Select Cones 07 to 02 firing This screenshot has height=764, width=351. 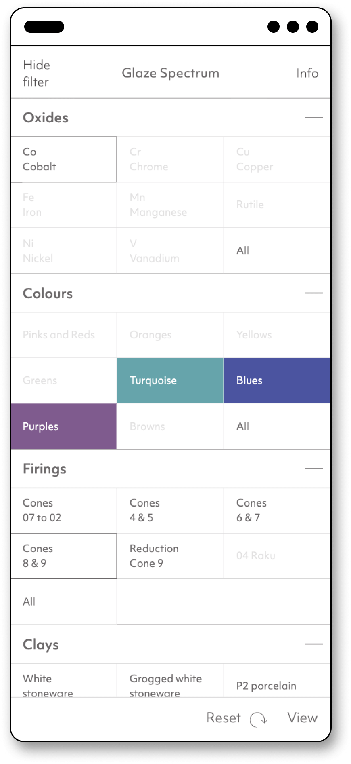(x=64, y=510)
